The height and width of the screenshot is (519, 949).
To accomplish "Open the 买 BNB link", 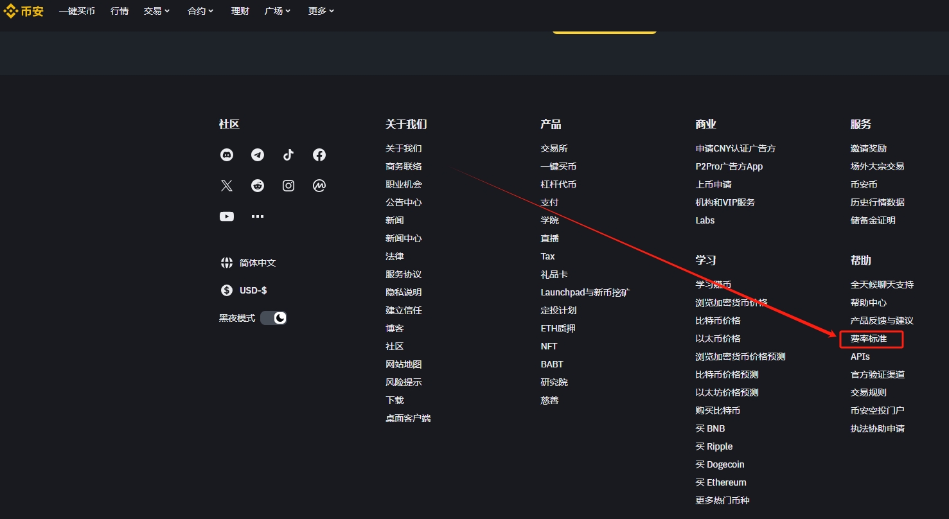I will pyautogui.click(x=711, y=428).
